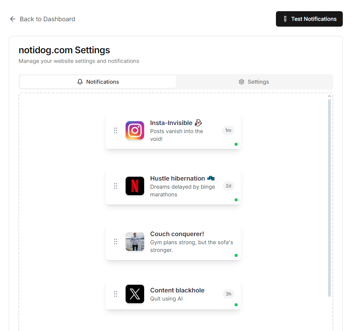Viewport: 354px width, 331px height.
Task: Click the X logo icon
Action: [x=135, y=294]
